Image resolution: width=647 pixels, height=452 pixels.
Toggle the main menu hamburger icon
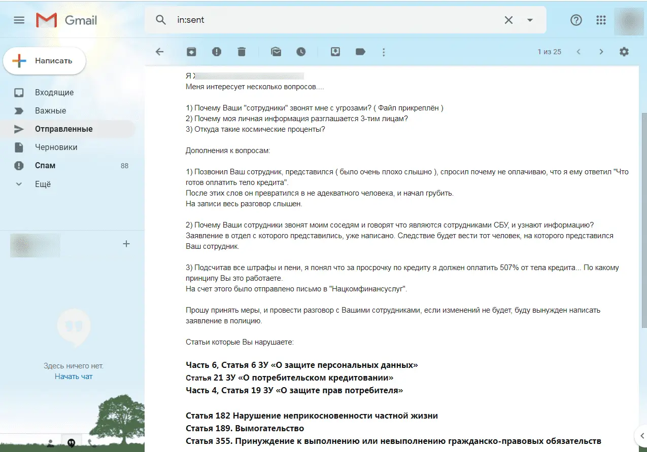point(19,20)
